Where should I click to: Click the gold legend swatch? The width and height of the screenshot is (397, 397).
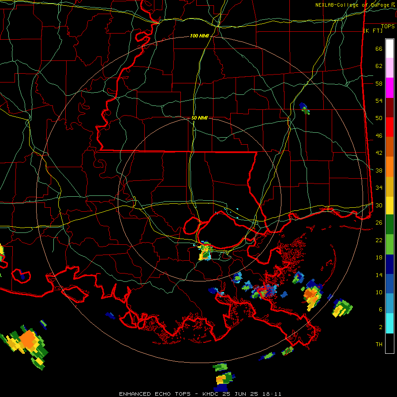point(390,187)
